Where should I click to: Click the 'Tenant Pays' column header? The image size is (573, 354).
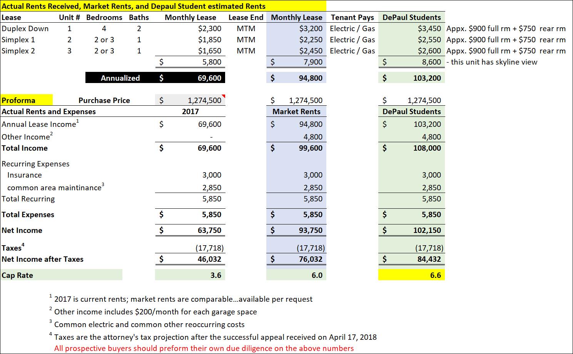click(x=352, y=17)
